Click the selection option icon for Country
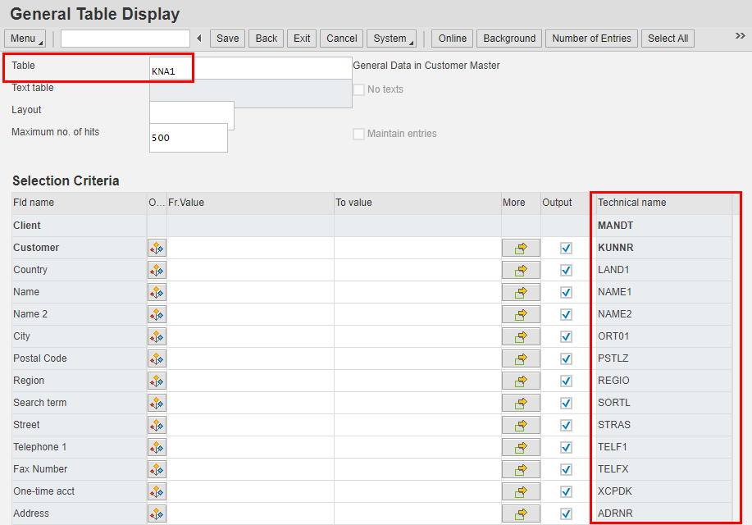The image size is (752, 525). point(157,270)
